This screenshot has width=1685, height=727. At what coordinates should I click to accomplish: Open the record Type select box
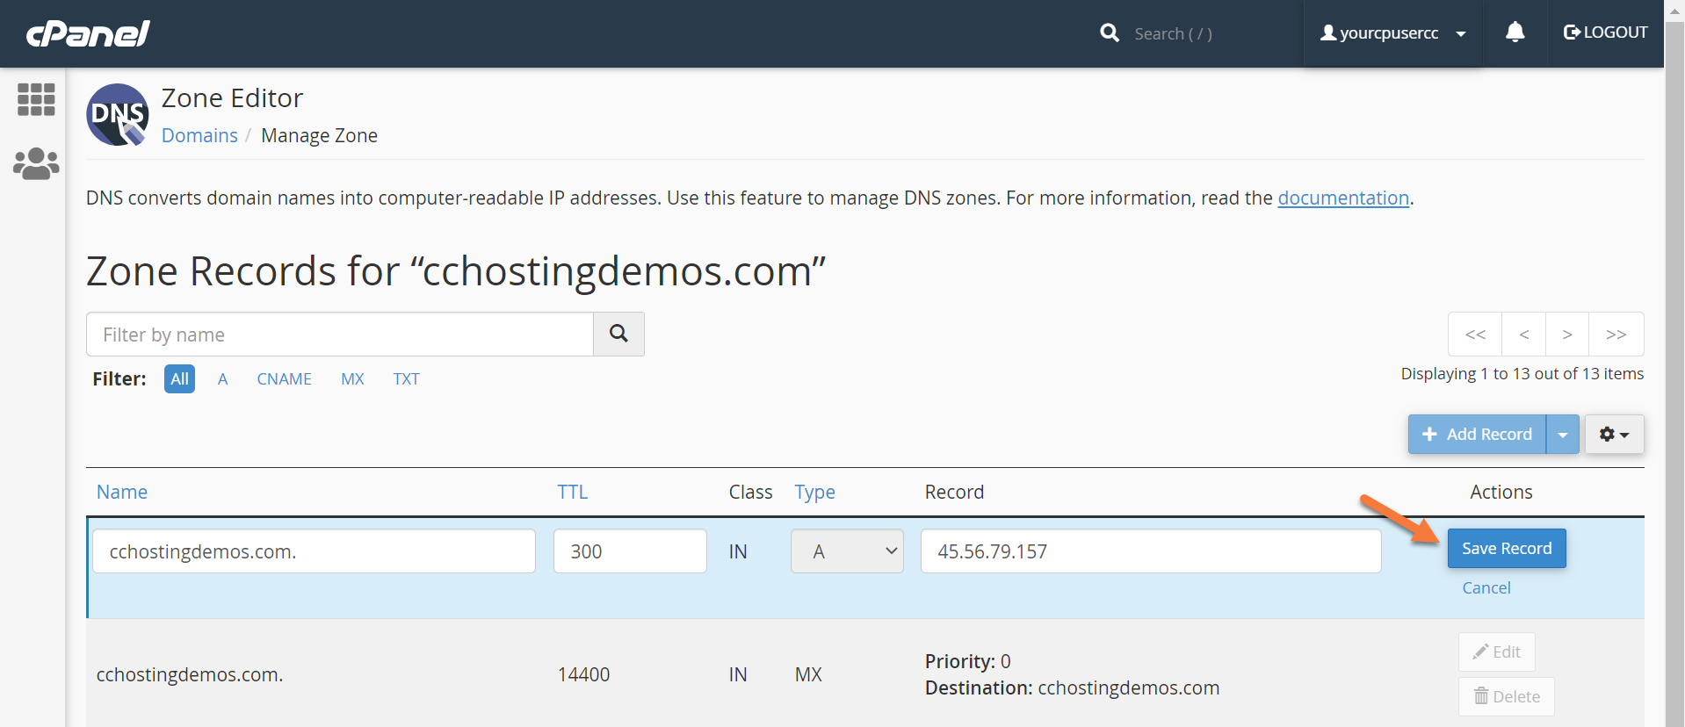click(x=847, y=551)
